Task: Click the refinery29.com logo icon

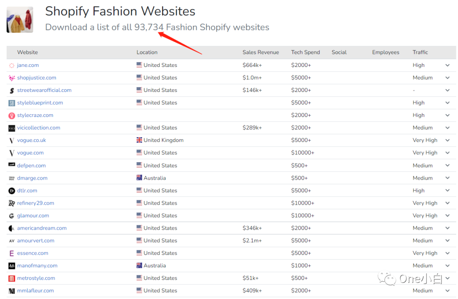Action: 12,203
